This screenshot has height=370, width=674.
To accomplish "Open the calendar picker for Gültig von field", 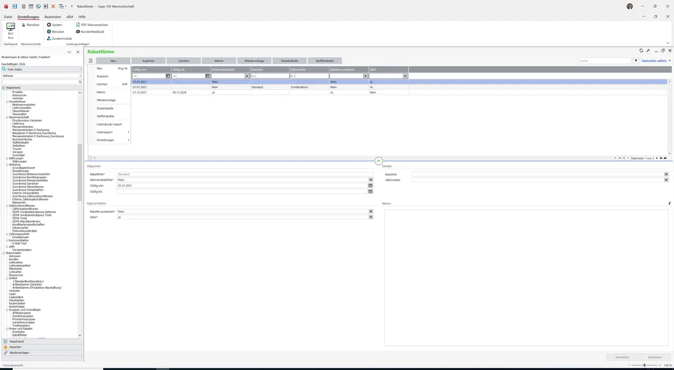I will [x=371, y=186].
